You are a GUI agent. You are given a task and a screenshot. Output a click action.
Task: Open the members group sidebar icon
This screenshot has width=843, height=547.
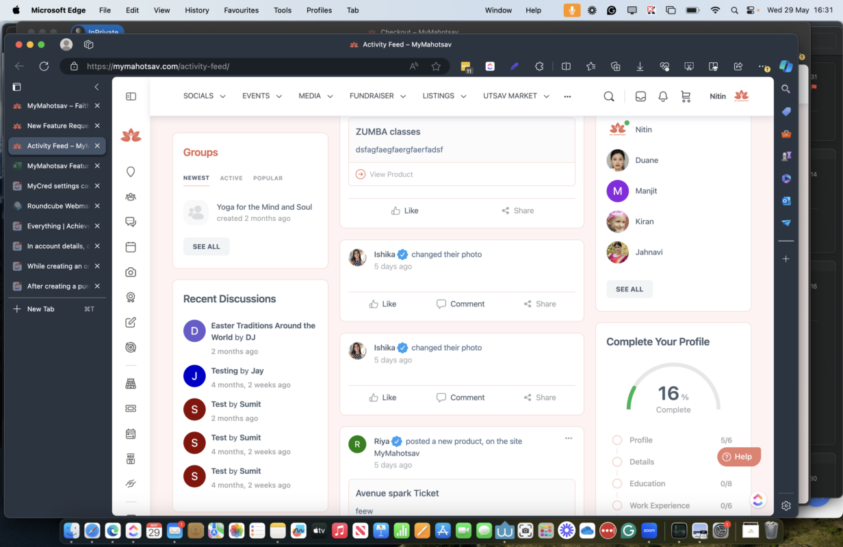point(131,197)
